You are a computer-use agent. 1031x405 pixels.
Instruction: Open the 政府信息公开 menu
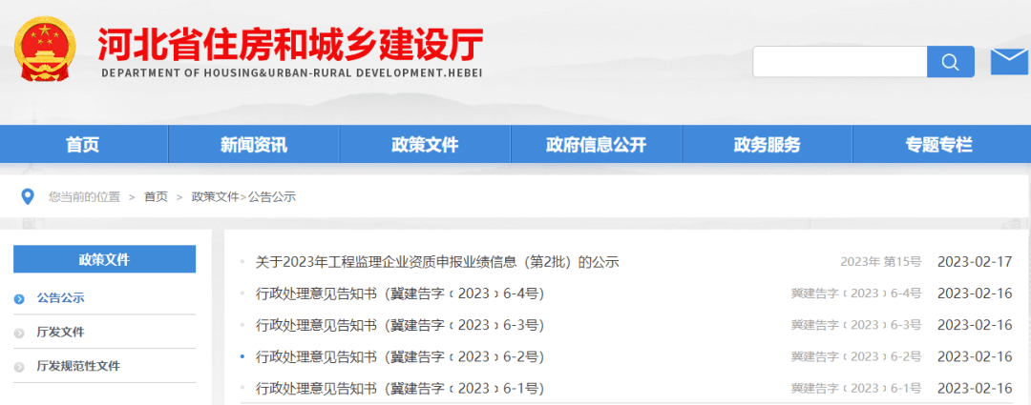pos(596,145)
